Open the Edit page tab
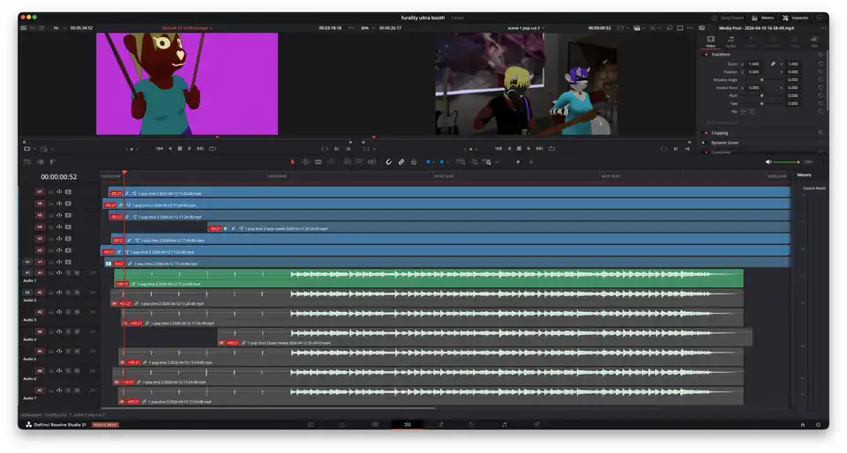Image resolution: width=847 pixels, height=453 pixels. pos(408,425)
